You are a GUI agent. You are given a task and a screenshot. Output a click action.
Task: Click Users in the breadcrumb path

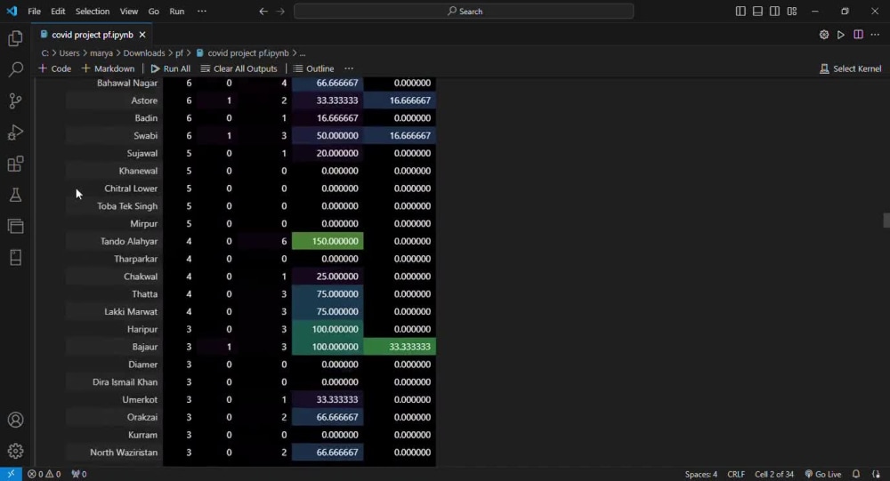[69, 52]
